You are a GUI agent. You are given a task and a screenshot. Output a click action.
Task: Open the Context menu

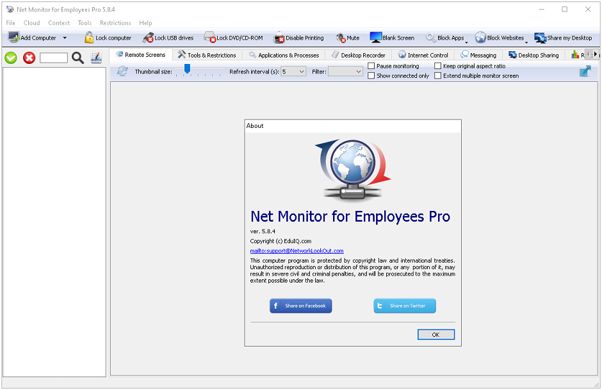(x=59, y=23)
